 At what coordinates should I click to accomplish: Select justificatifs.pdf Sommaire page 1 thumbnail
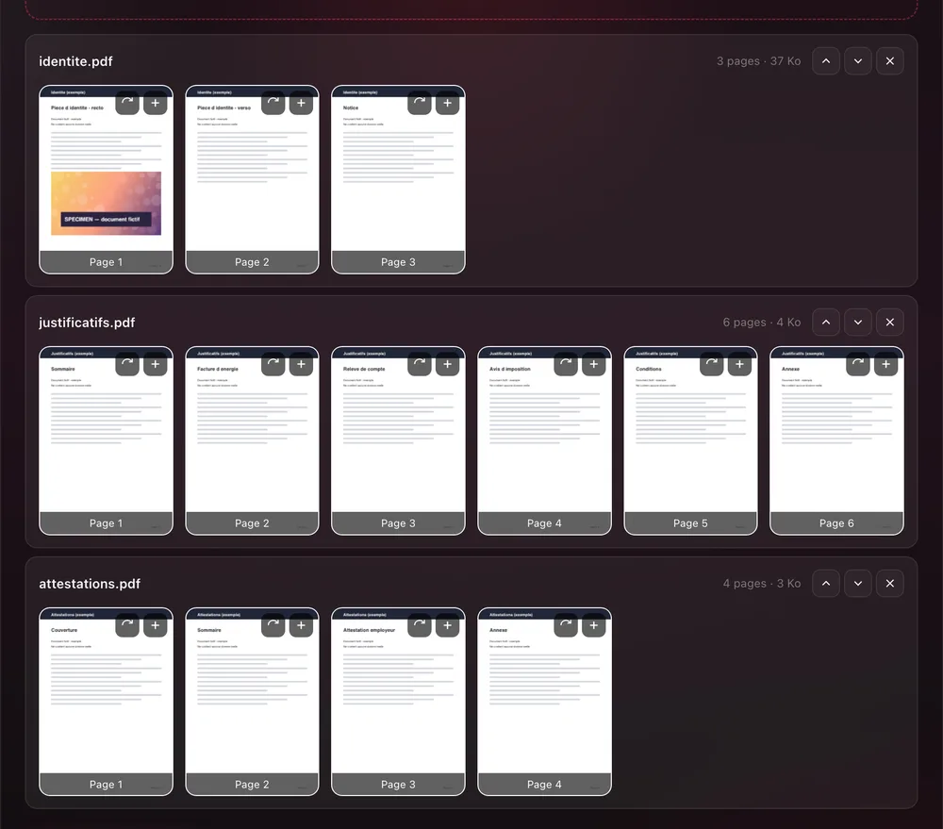point(106,440)
